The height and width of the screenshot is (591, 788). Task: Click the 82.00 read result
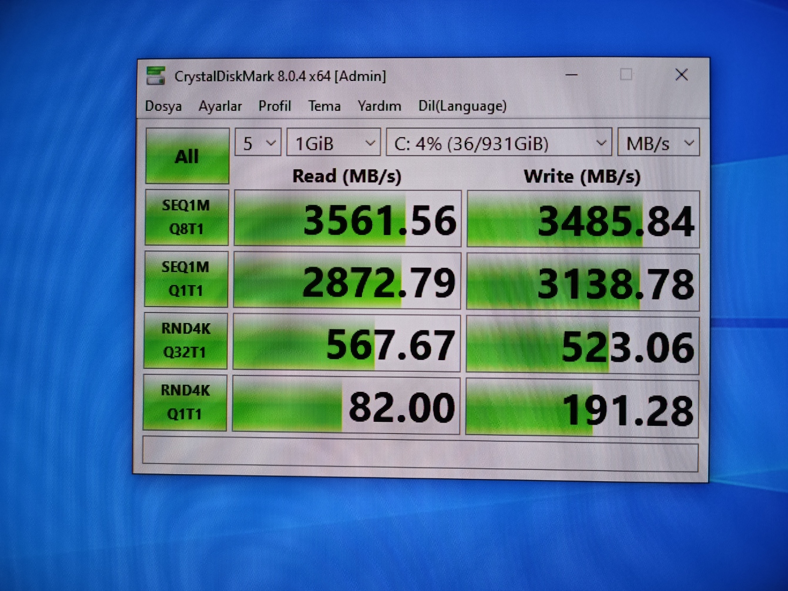346,405
